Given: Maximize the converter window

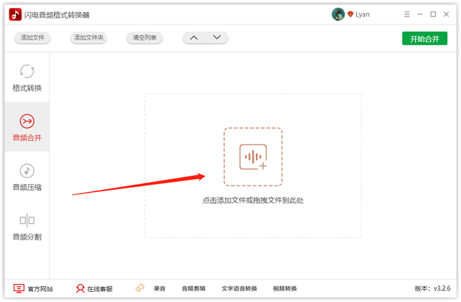Looking at the screenshot, I should 433,14.
